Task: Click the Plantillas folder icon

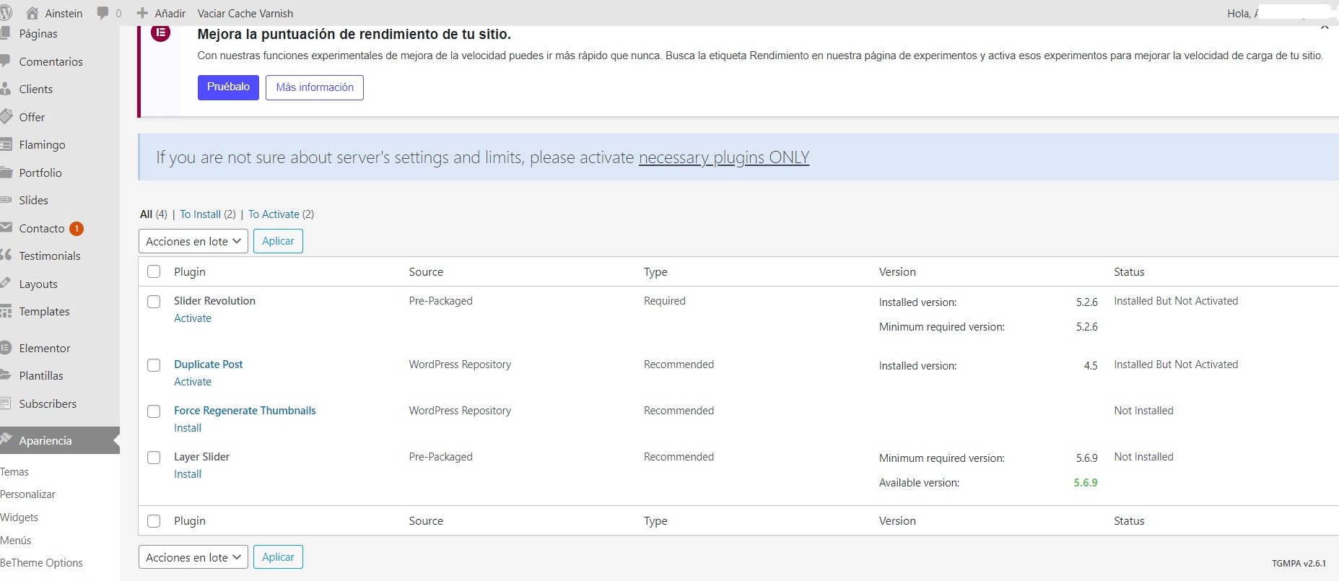Action: 5,375
